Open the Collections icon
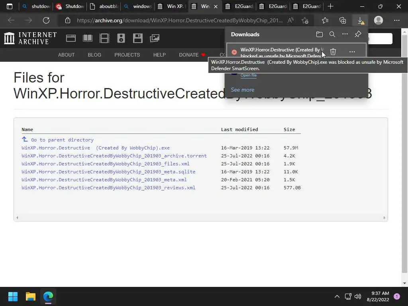 (343, 20)
